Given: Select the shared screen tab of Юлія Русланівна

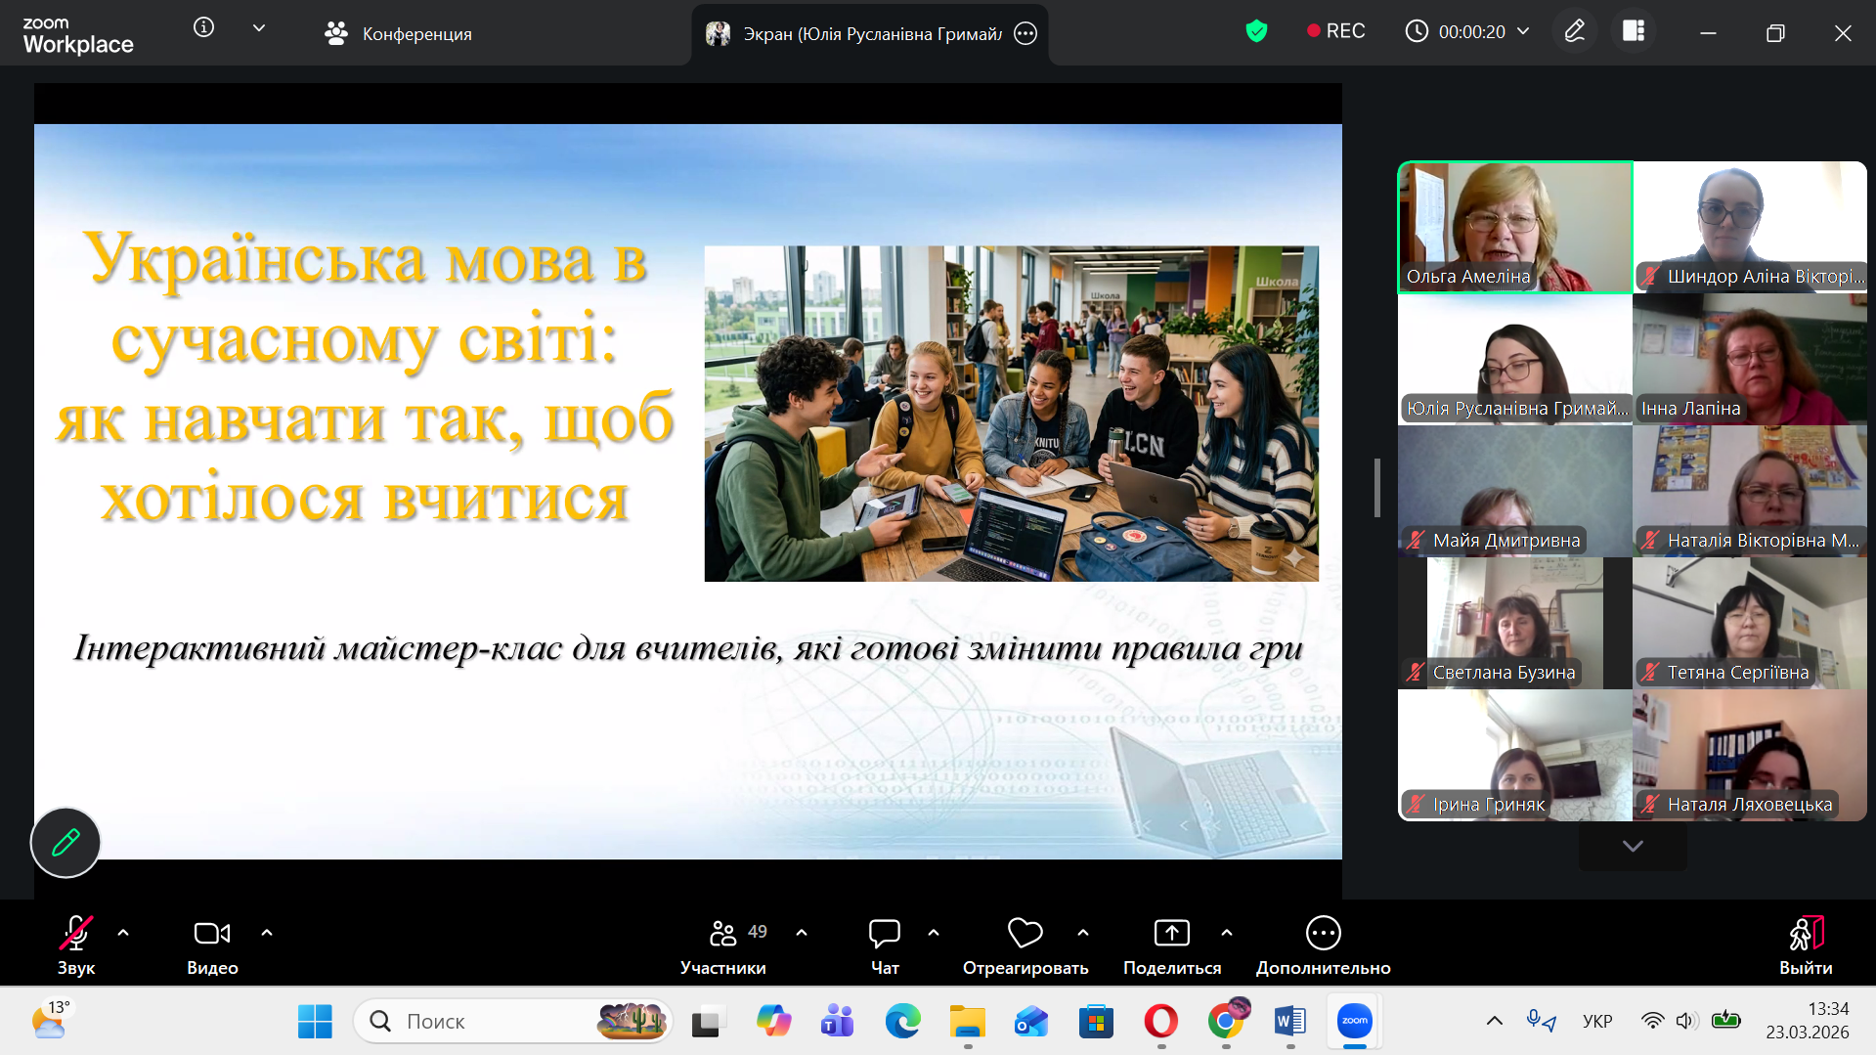Looking at the screenshot, I should [x=855, y=34].
